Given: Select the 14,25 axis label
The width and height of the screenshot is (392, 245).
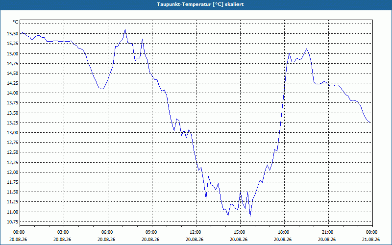Looking at the screenshot, I should click(13, 83).
